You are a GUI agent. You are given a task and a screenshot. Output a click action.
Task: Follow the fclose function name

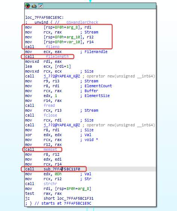pos(50,115)
